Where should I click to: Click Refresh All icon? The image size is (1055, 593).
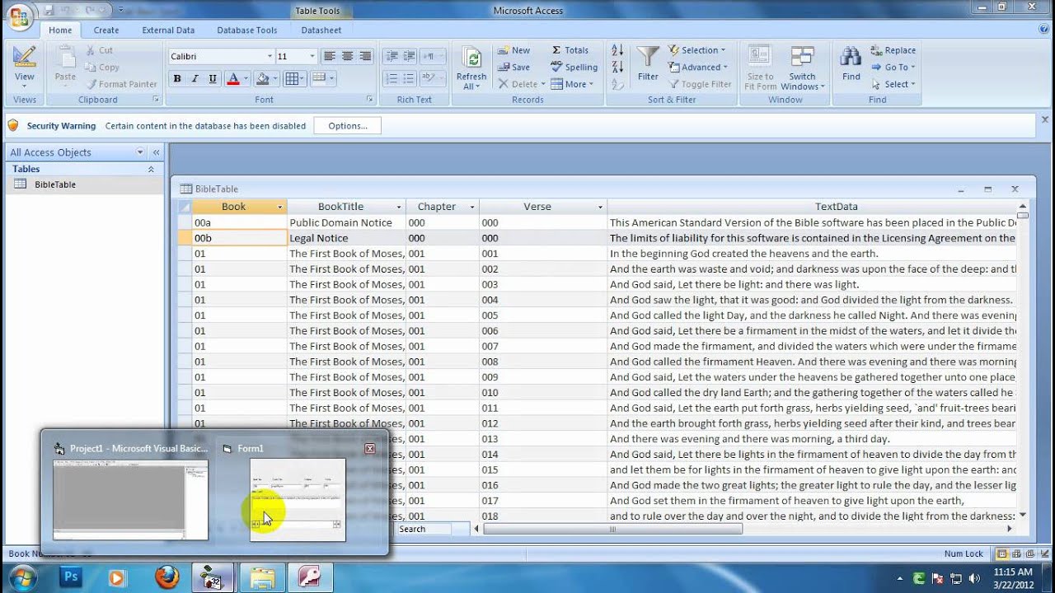(472, 59)
